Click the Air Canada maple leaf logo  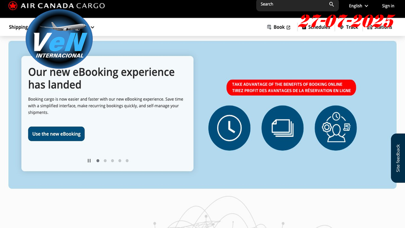click(13, 5)
